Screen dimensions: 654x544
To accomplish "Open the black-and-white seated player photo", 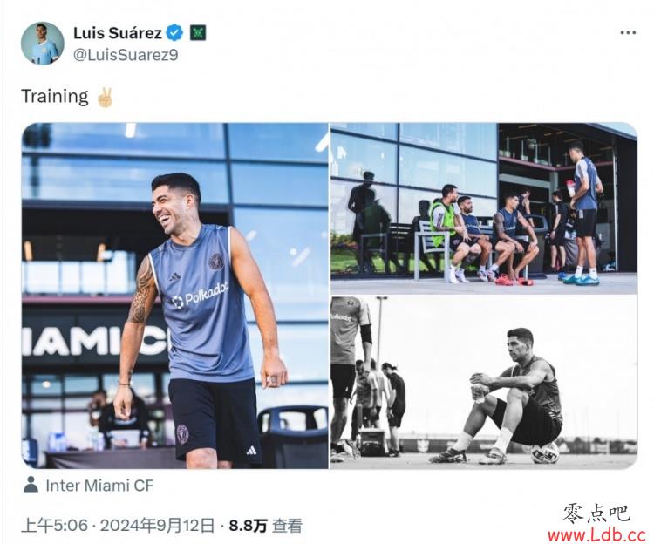I will (484, 383).
